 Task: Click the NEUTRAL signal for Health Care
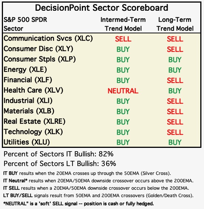tap(123, 91)
